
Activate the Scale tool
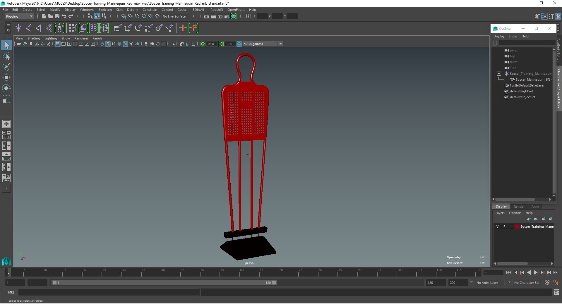pos(6,99)
